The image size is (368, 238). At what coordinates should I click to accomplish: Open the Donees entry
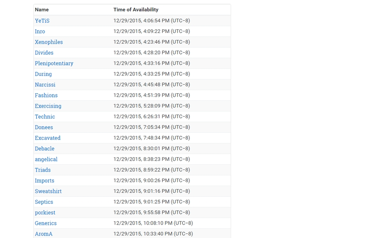44,127
